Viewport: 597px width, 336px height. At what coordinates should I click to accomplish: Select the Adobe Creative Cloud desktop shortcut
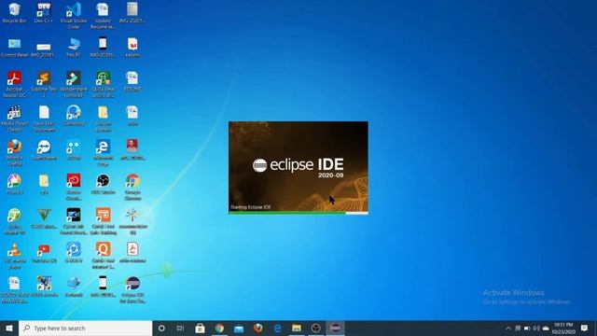click(x=74, y=187)
